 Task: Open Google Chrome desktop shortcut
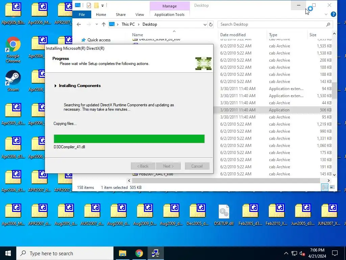coord(13,50)
